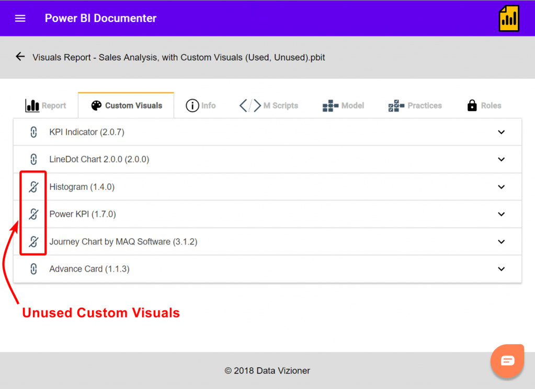Click the LineDot Chart 2.0.0 (2.0.0) label
Viewport: 535px width, 389px height.
click(x=99, y=159)
